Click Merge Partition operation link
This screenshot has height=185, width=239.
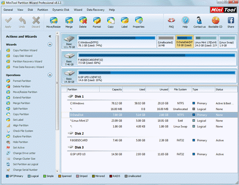coord(21,103)
